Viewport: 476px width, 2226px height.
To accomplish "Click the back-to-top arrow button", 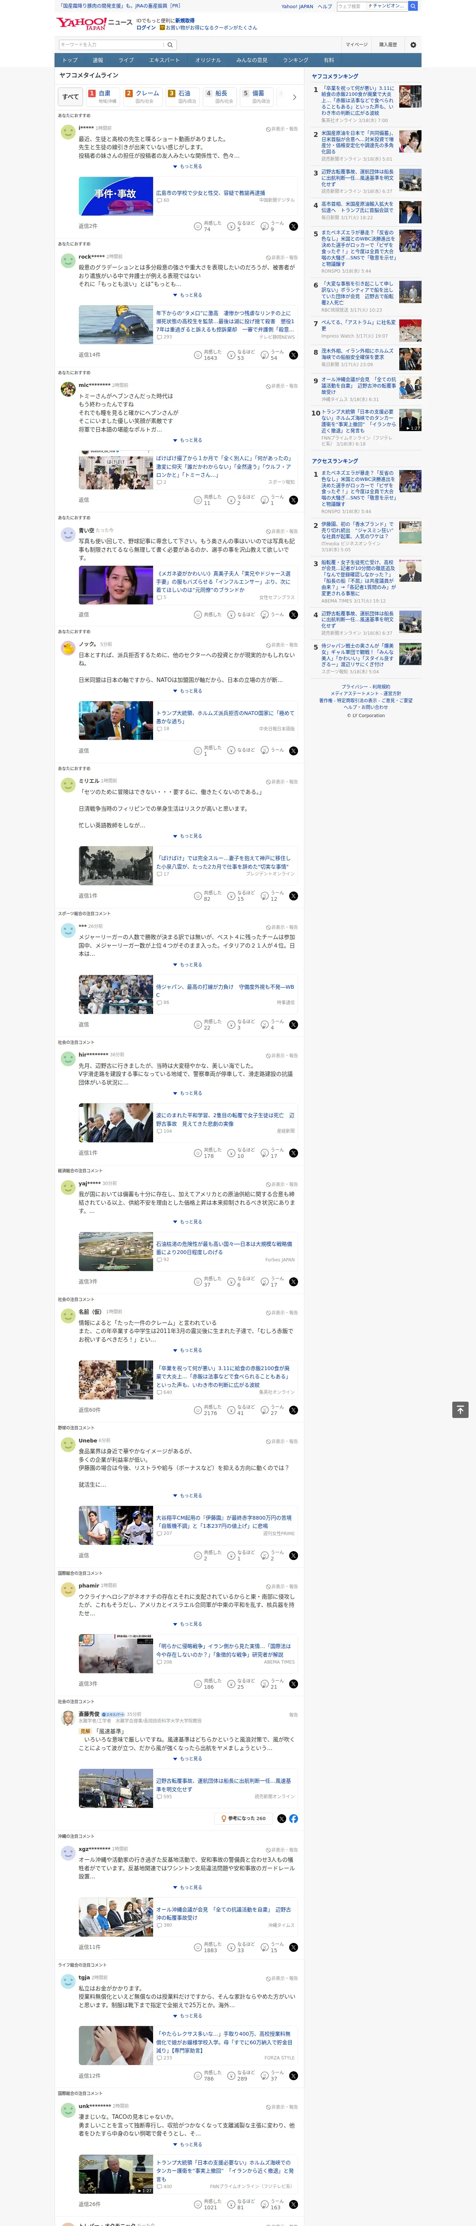I will pyautogui.click(x=460, y=1409).
